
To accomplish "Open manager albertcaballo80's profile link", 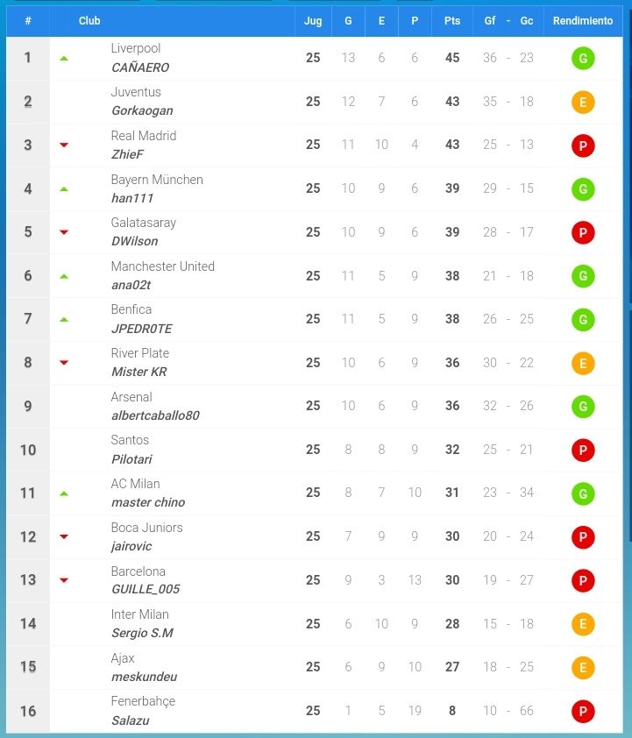I will pyautogui.click(x=155, y=415).
